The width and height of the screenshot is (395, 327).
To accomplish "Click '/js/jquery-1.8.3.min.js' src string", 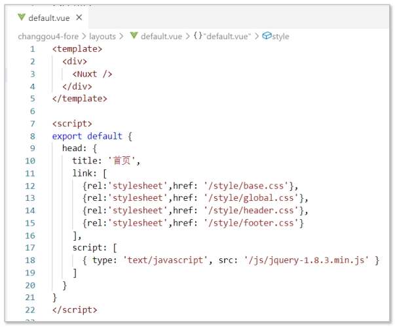I will coord(307,260).
